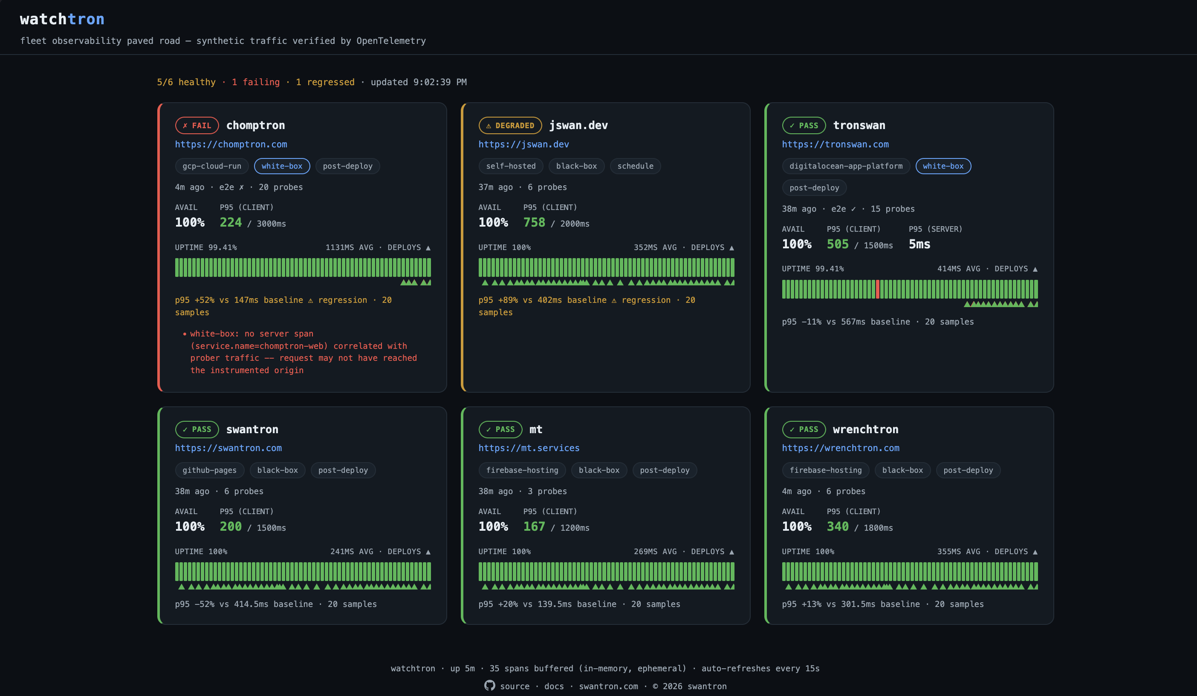Click the source link in the footer
The height and width of the screenshot is (696, 1197).
pos(515,686)
